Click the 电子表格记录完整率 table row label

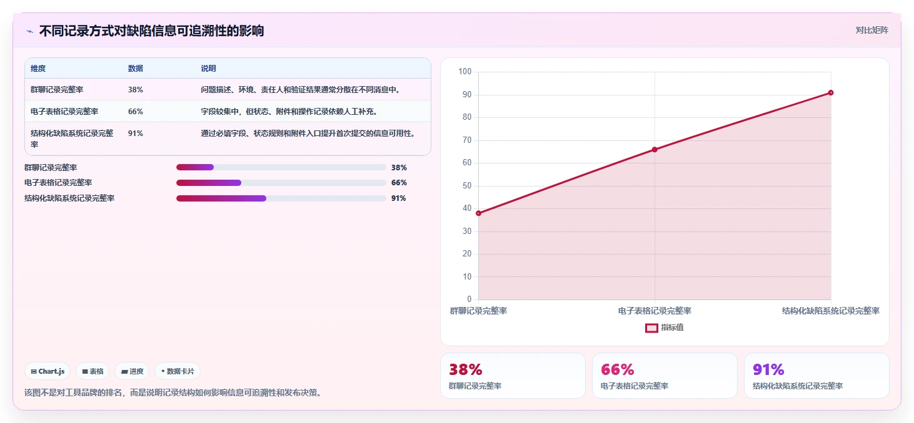click(x=64, y=112)
